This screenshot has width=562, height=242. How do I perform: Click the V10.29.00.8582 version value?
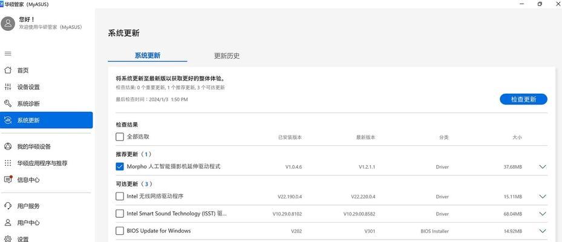coord(359,214)
